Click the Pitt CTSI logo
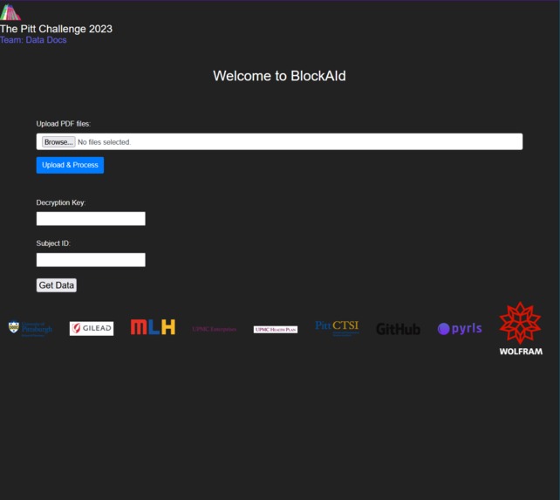Viewport: 560px width, 500px height. (337, 328)
